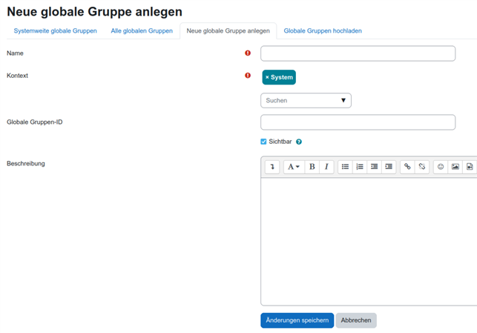477x333 pixels.
Task: Open the Suchen context dropdown
Action: (x=306, y=100)
